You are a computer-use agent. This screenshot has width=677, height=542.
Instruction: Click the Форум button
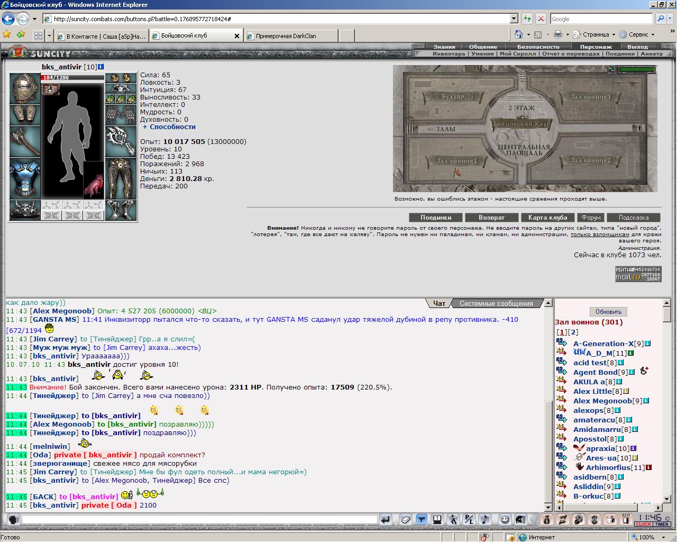(591, 218)
